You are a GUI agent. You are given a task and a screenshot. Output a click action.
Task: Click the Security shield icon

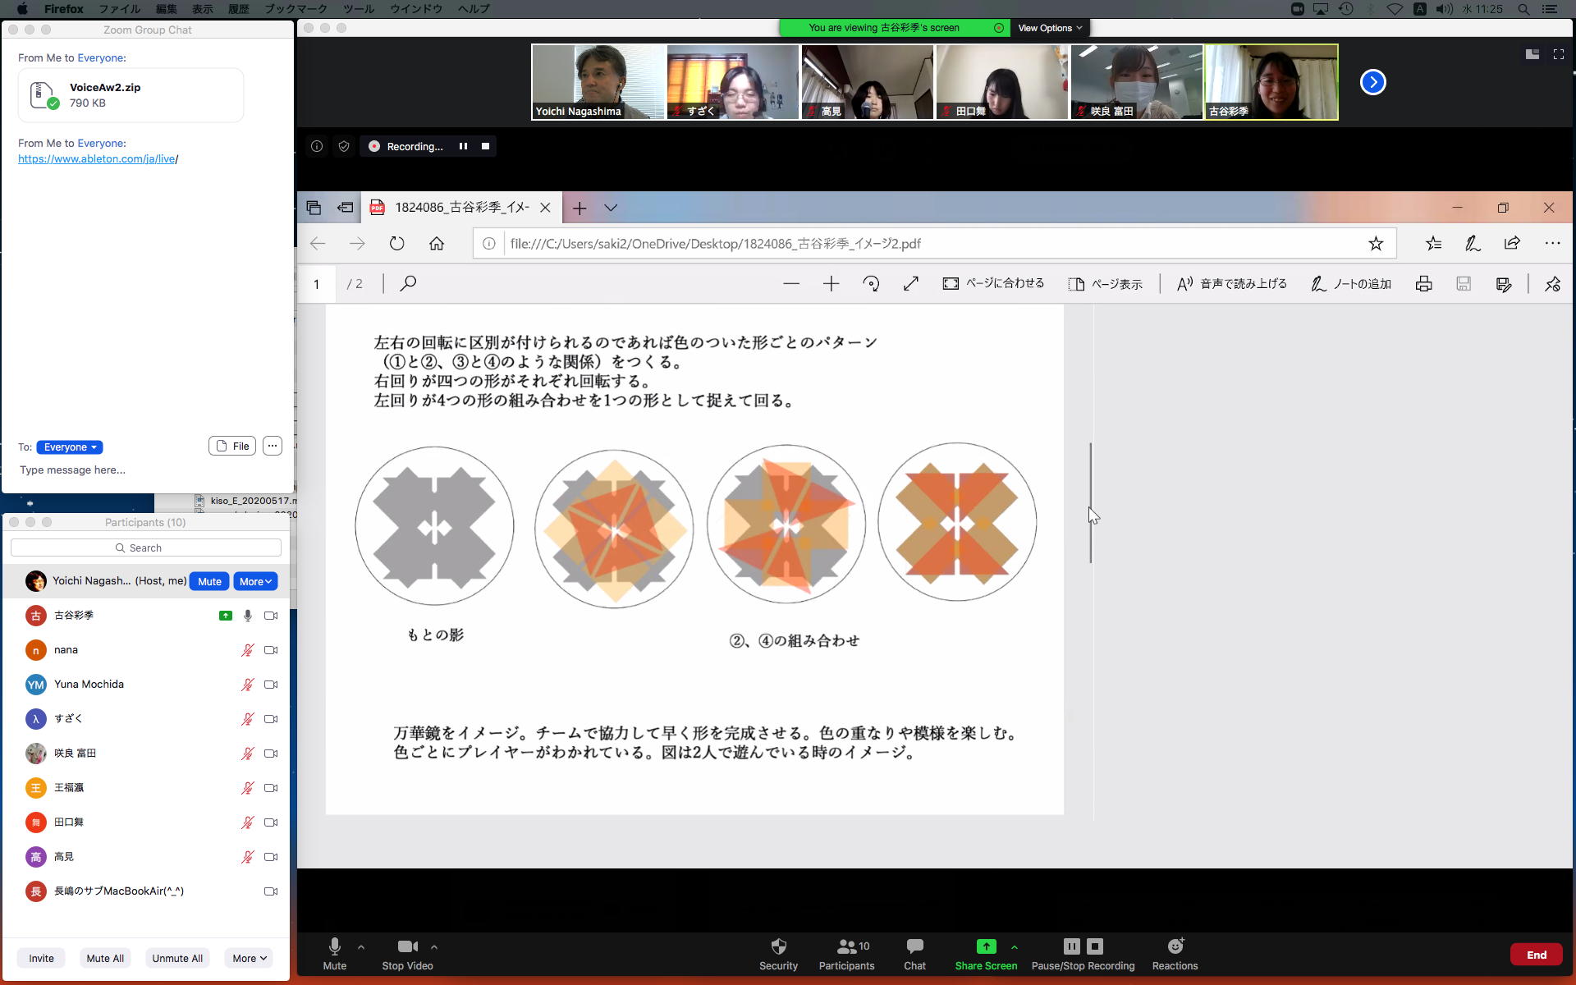click(778, 946)
